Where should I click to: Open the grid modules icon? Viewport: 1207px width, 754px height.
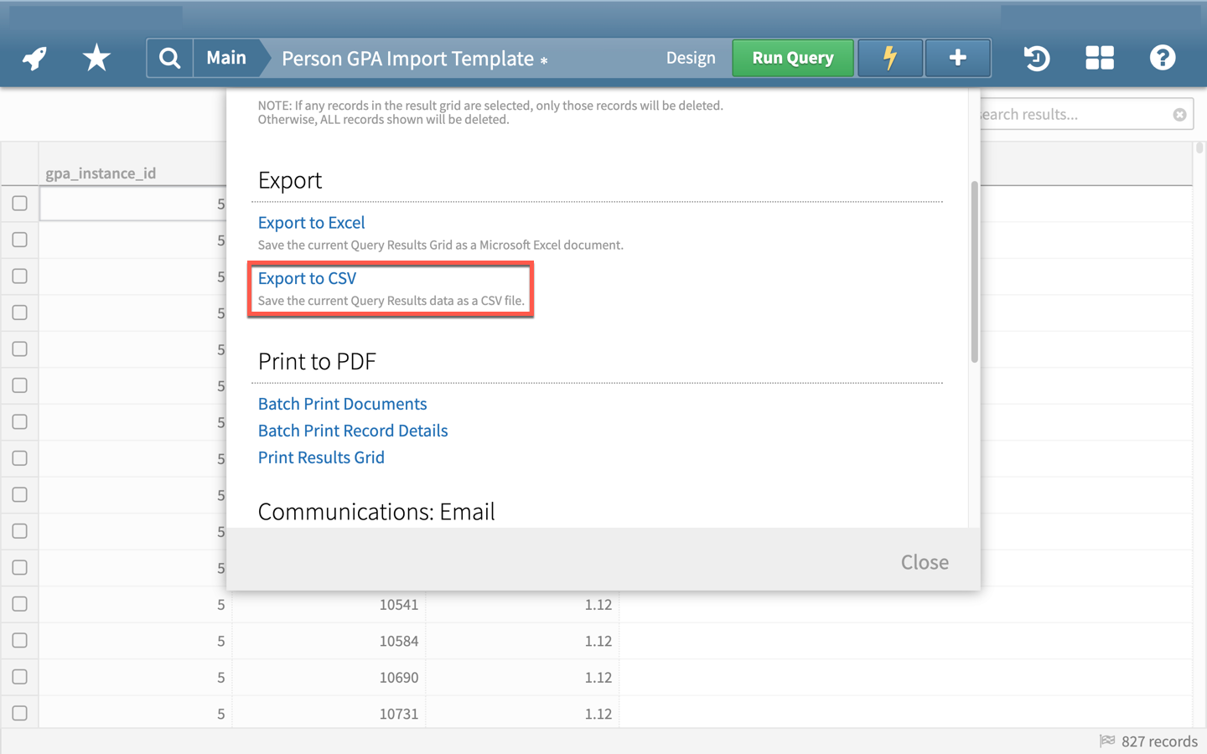point(1099,58)
